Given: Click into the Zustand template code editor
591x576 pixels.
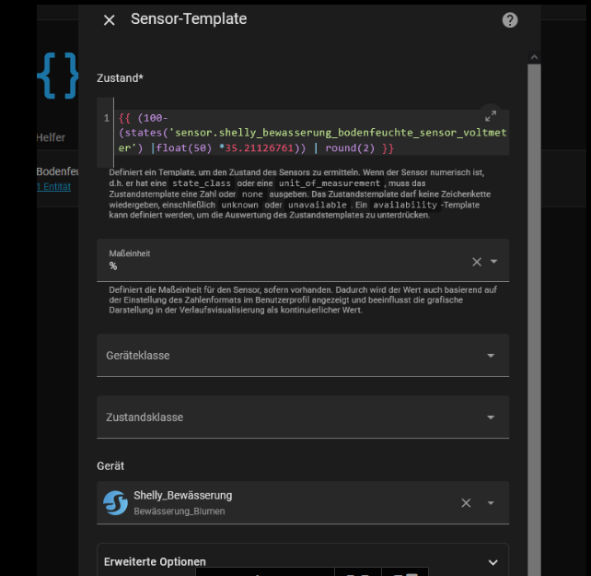Looking at the screenshot, I should coord(304,134).
